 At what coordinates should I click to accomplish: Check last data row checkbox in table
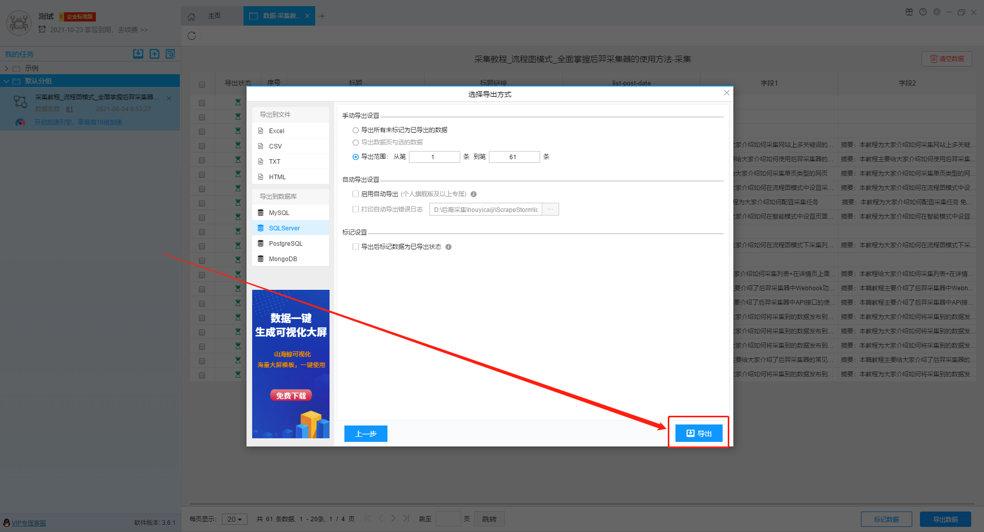coord(202,375)
